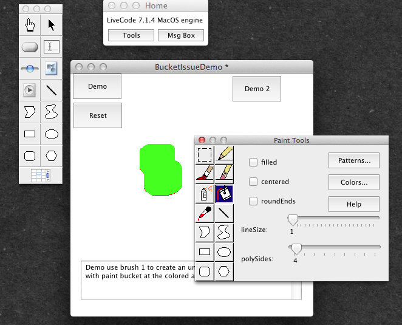
Task: Open the Patterns... chooser
Action: point(354,160)
